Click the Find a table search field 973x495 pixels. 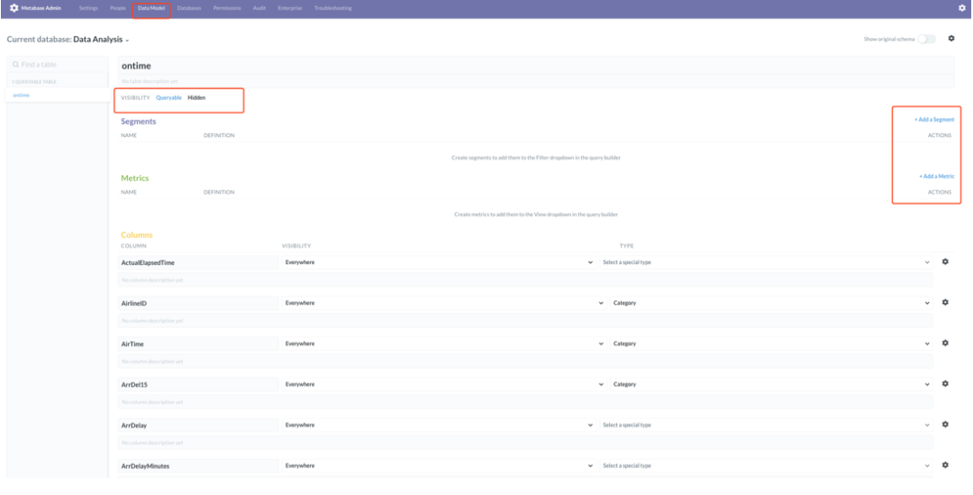57,65
